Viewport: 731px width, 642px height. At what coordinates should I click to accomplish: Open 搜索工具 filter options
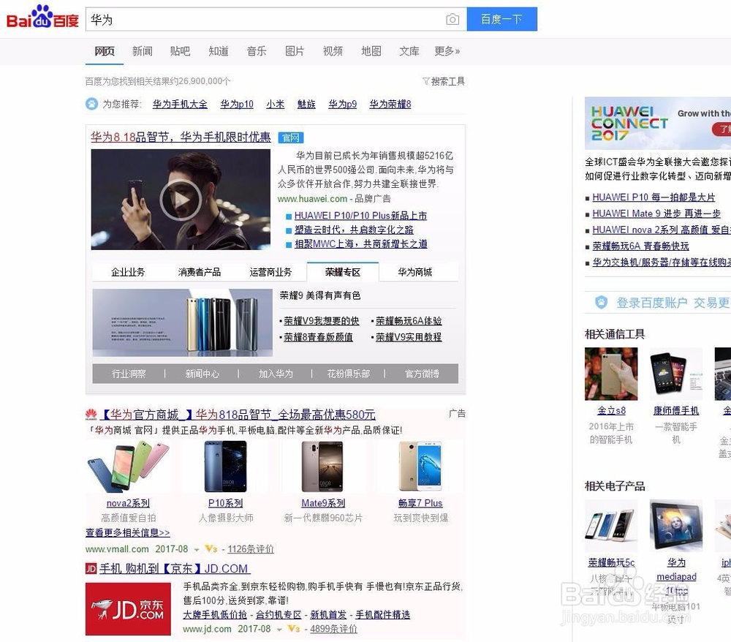tap(444, 82)
